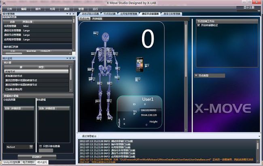This screenshot has height=166, width=263.
Task: Enable the 只显示排名数量 checkbox
Action: (40, 146)
